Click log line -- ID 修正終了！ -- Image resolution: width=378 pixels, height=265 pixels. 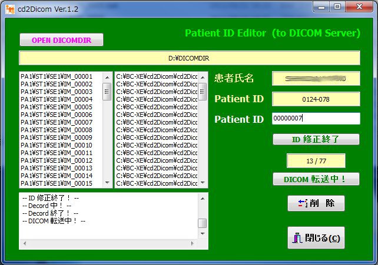click(51, 198)
